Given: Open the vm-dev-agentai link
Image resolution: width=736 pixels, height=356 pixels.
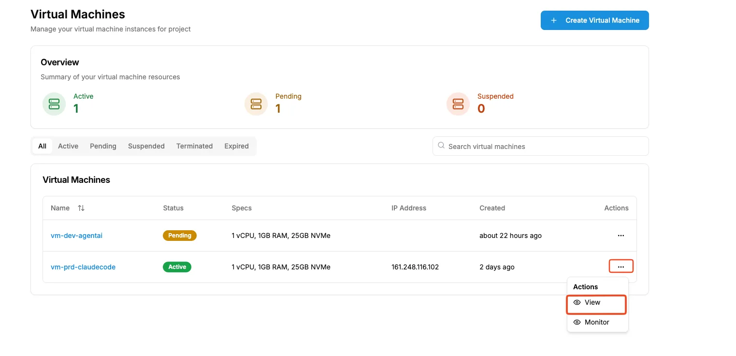Looking at the screenshot, I should click(76, 236).
